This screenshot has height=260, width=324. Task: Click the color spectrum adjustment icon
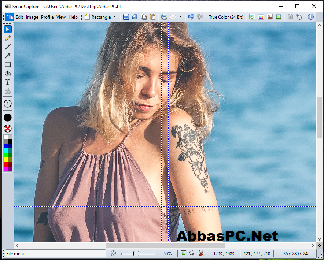click(261, 17)
